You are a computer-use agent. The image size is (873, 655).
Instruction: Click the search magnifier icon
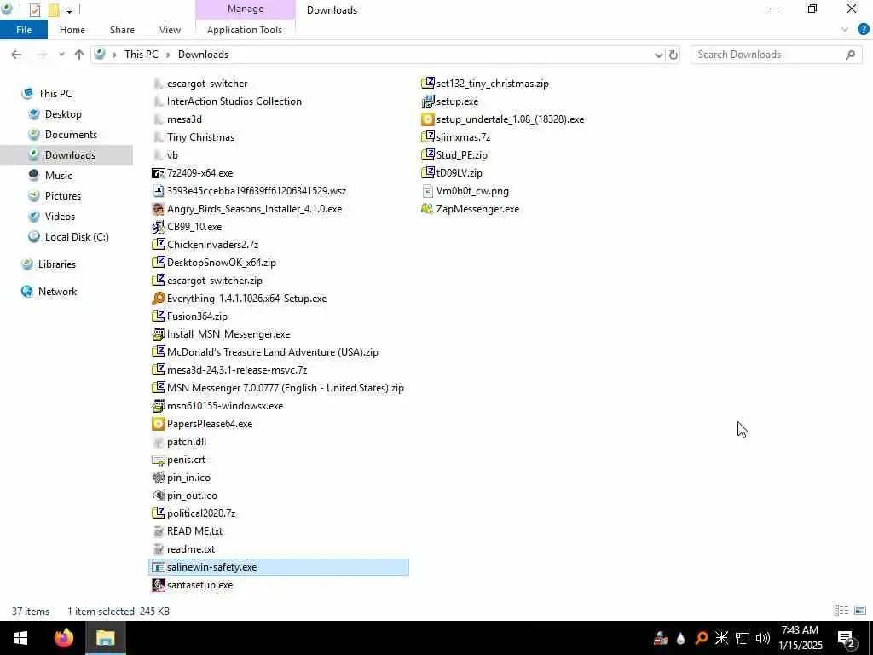(850, 55)
